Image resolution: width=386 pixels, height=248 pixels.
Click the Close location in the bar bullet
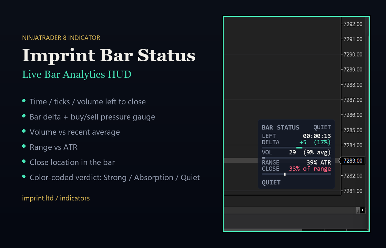pyautogui.click(x=72, y=162)
